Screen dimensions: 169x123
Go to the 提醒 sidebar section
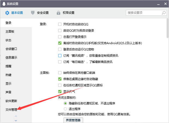(x=16, y=66)
